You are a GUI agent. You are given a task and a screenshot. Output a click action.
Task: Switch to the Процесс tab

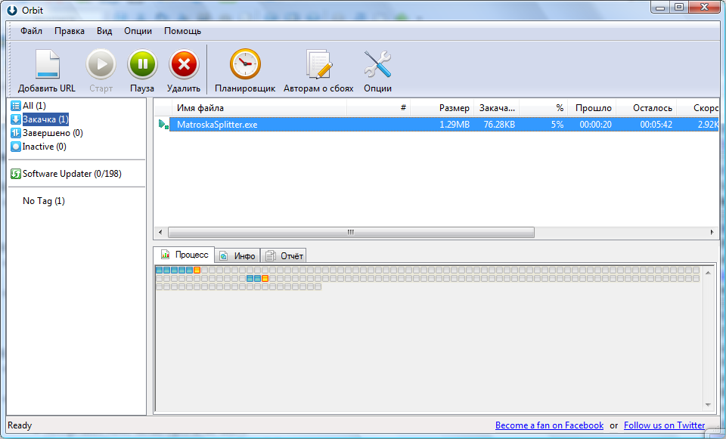(x=185, y=255)
